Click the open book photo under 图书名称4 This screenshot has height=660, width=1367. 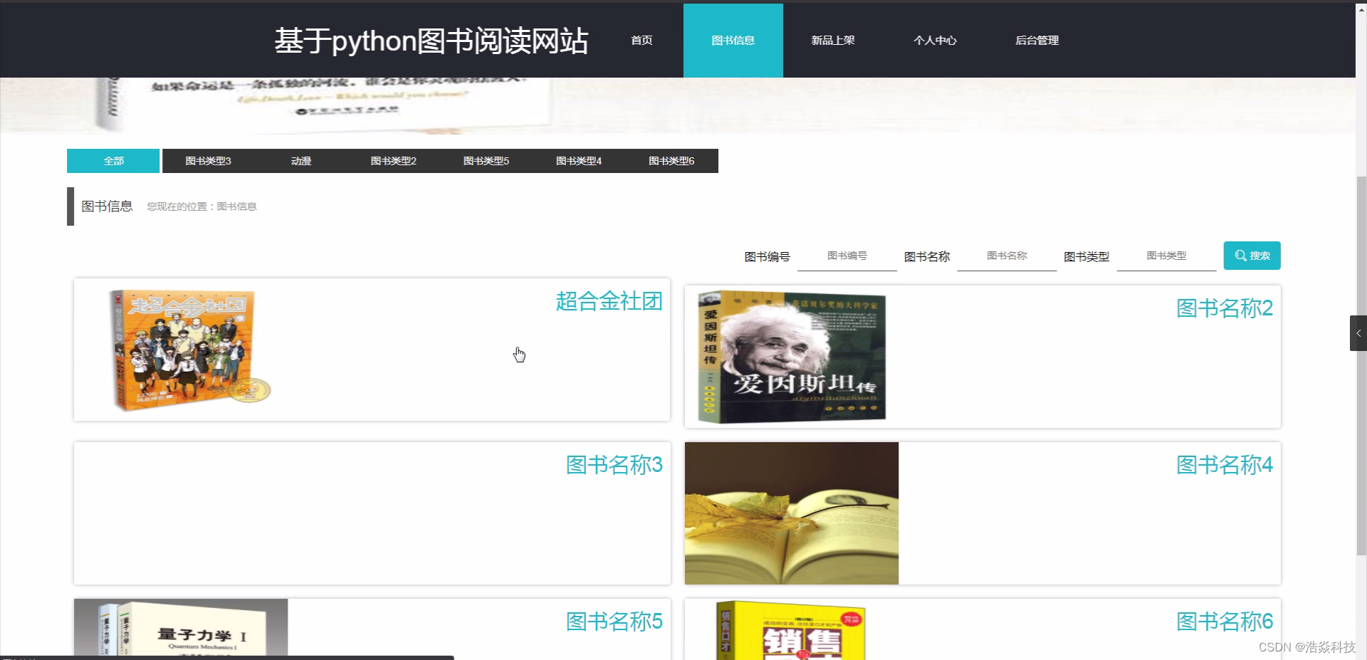790,513
